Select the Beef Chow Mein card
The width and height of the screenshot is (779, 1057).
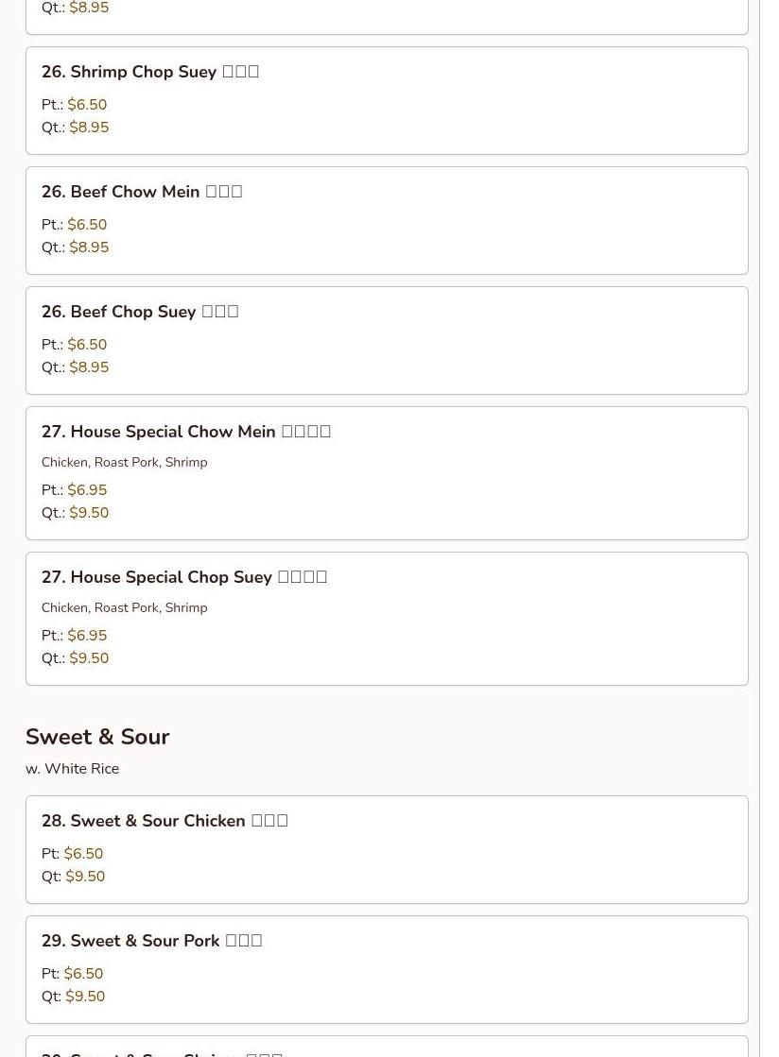point(387,220)
